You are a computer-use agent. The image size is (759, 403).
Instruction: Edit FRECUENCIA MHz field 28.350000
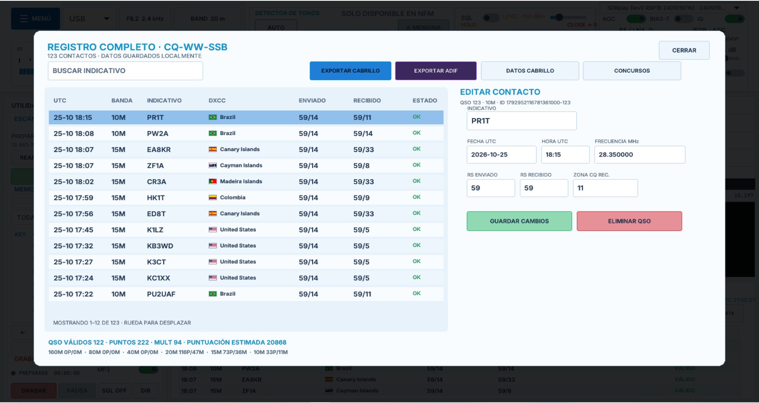coord(639,155)
